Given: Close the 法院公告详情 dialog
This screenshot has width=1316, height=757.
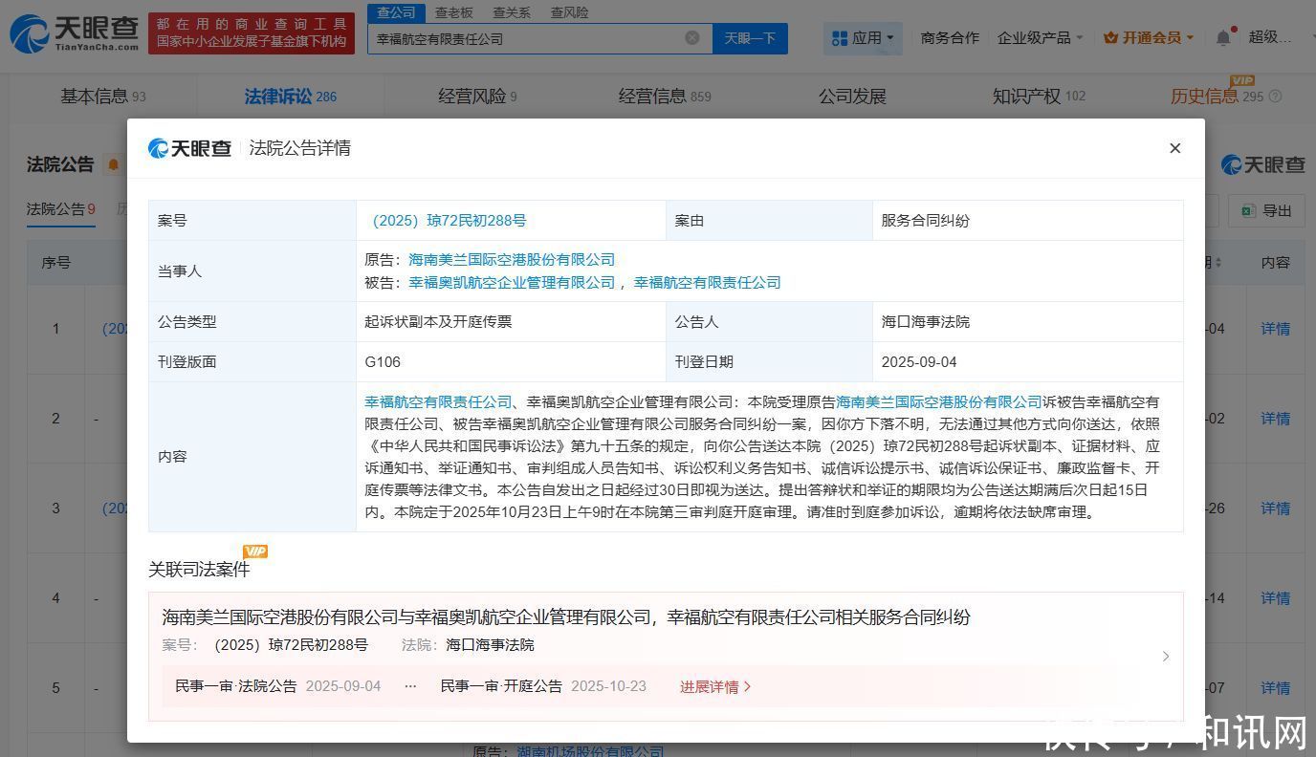Looking at the screenshot, I should click(1175, 148).
